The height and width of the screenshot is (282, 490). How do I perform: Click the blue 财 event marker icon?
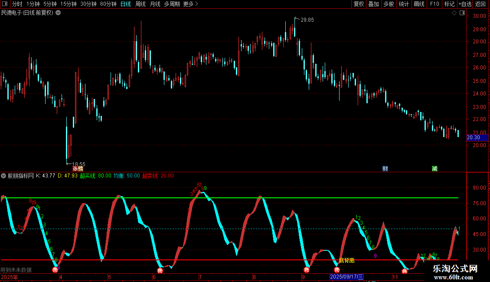coord(385,168)
